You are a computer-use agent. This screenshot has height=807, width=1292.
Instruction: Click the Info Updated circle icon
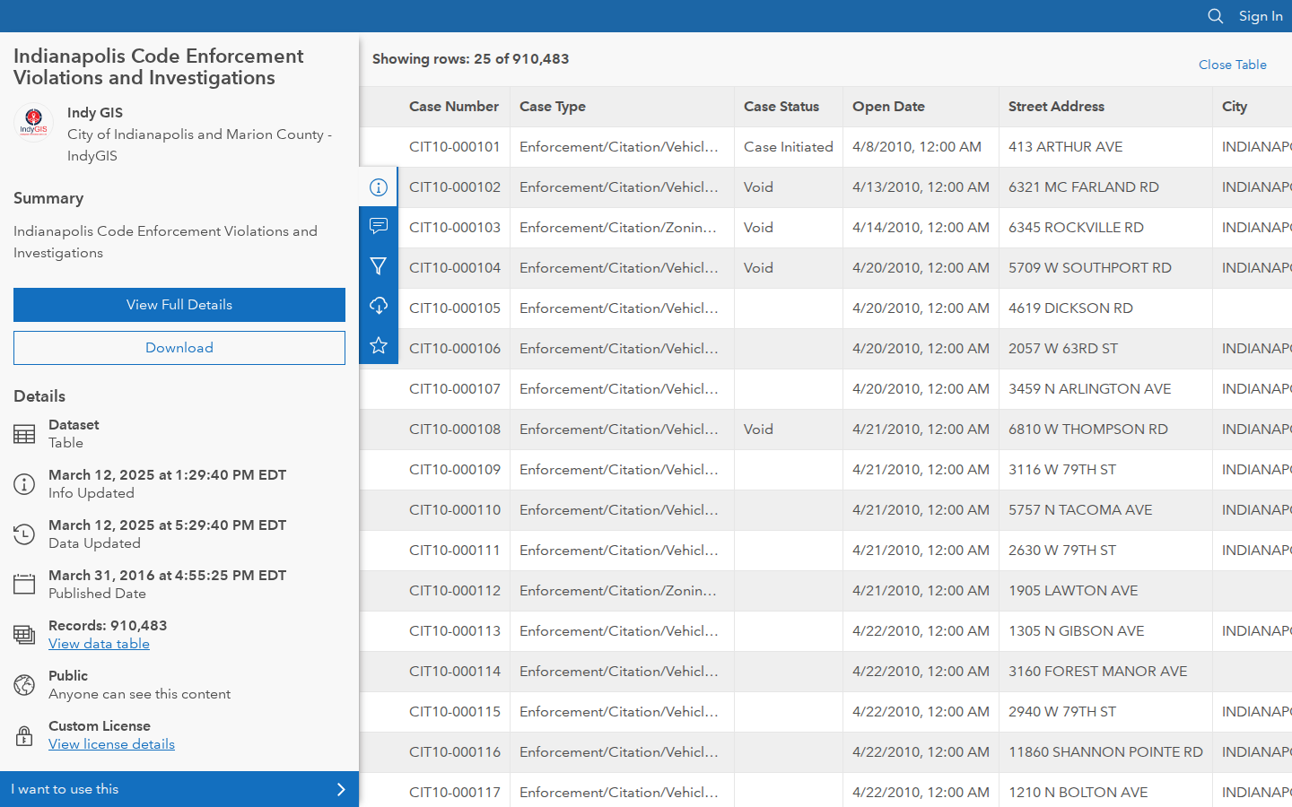pos(24,484)
